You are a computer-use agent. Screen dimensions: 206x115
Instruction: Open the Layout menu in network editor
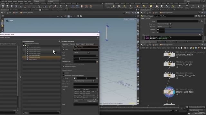(x=164, y=48)
